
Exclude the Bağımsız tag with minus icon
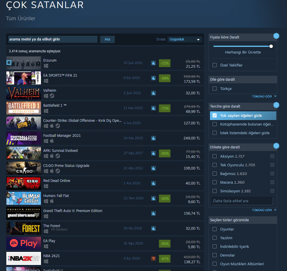(x=272, y=174)
